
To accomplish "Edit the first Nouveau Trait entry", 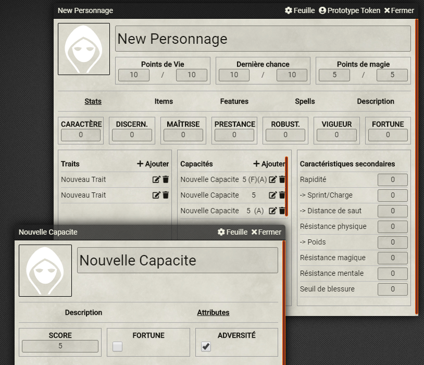I will pos(156,179).
